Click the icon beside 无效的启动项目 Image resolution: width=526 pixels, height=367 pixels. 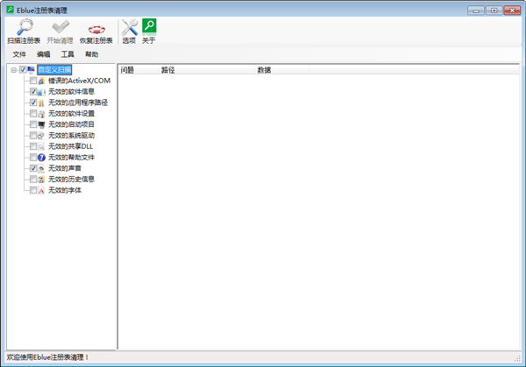[x=41, y=124]
